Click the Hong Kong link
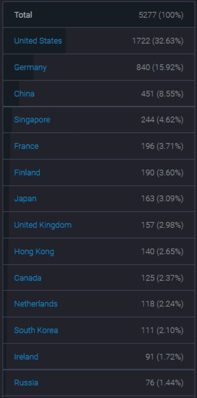The width and height of the screenshot is (197, 398). pos(34,251)
